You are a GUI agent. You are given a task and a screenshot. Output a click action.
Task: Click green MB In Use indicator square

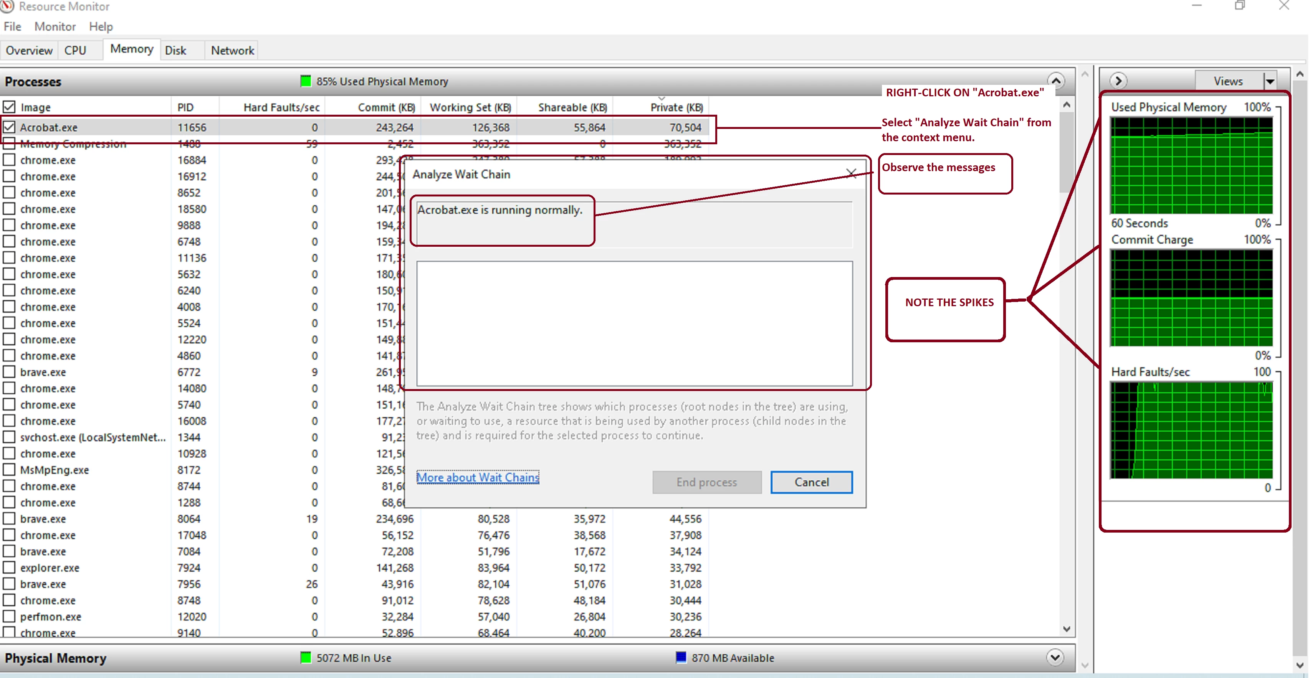305,657
